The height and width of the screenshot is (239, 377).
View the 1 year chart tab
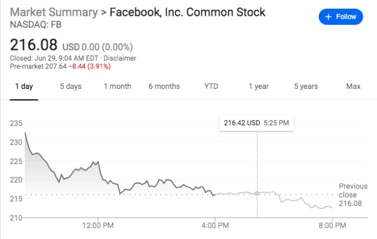click(x=258, y=87)
